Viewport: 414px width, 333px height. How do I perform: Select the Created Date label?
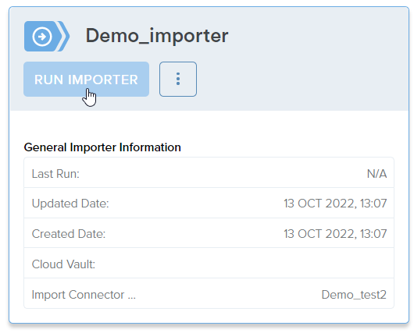[x=69, y=234]
